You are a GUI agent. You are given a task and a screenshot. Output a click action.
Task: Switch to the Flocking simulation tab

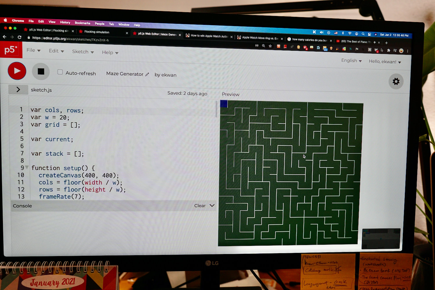coord(97,32)
